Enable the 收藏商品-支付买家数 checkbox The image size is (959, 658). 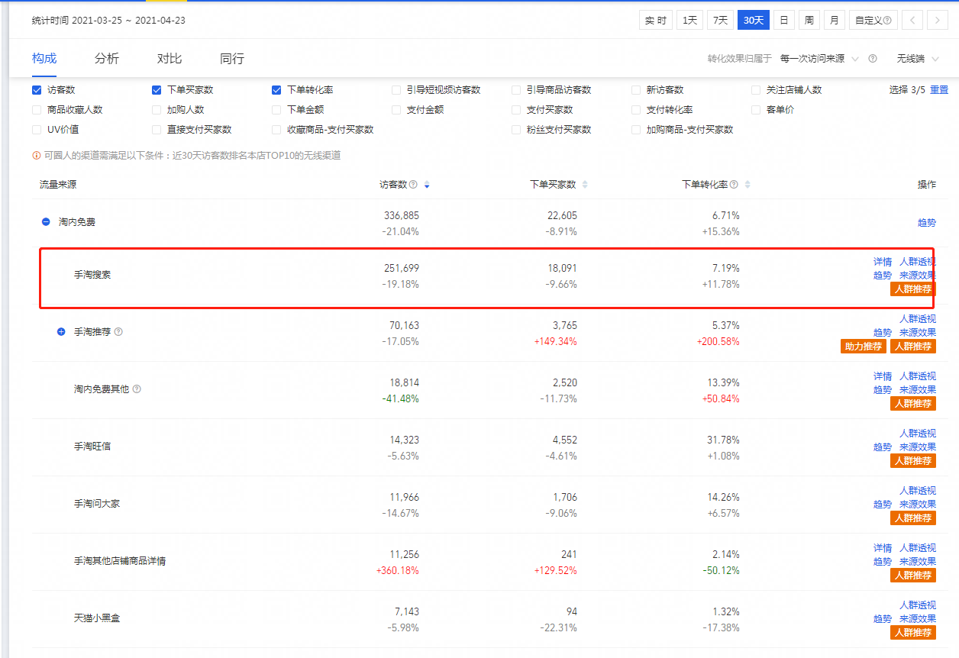click(276, 130)
